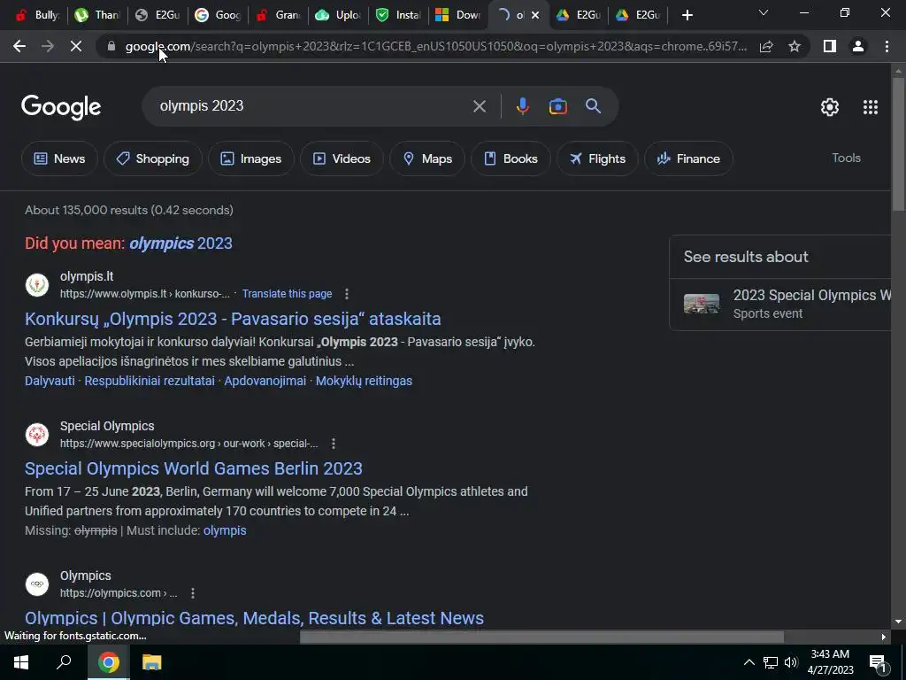This screenshot has width=906, height=680.
Task: Open the Chrome three-dot menu
Action: point(887,46)
